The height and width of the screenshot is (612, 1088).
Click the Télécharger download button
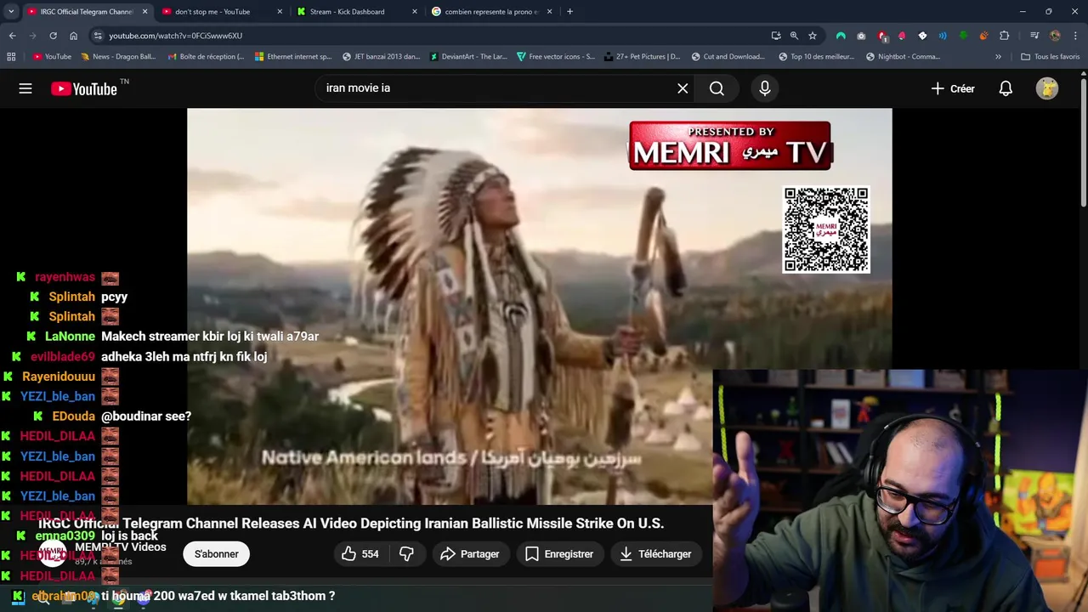pos(655,554)
